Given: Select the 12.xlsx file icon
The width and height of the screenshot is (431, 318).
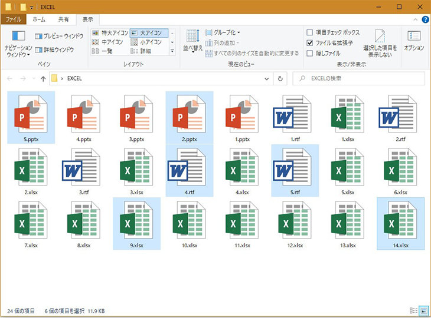Looking at the screenshot, I should pos(295,220).
